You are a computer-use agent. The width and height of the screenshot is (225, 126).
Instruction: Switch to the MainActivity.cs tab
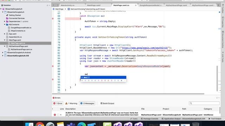[x=67, y=5]
